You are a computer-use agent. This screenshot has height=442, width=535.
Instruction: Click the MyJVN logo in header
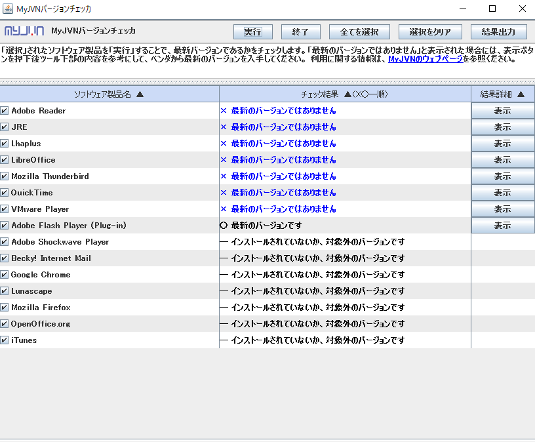[24, 31]
